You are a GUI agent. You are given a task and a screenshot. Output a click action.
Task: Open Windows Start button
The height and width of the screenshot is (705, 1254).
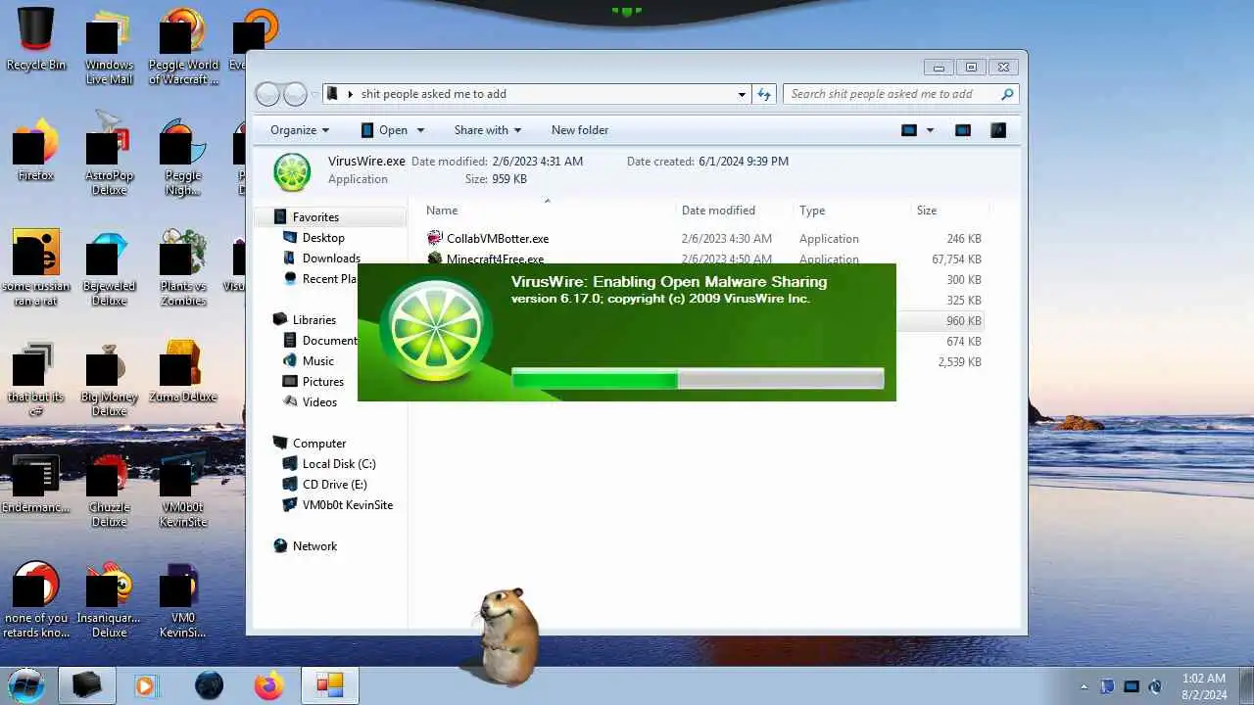click(27, 684)
